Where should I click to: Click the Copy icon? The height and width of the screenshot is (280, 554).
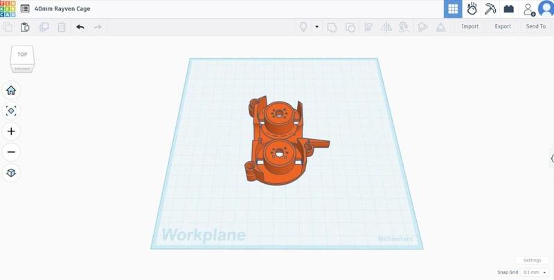tap(8, 27)
